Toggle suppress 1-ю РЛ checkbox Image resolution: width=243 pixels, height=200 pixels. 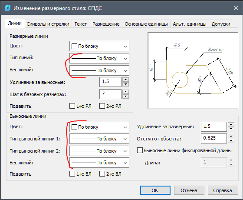[72, 106]
